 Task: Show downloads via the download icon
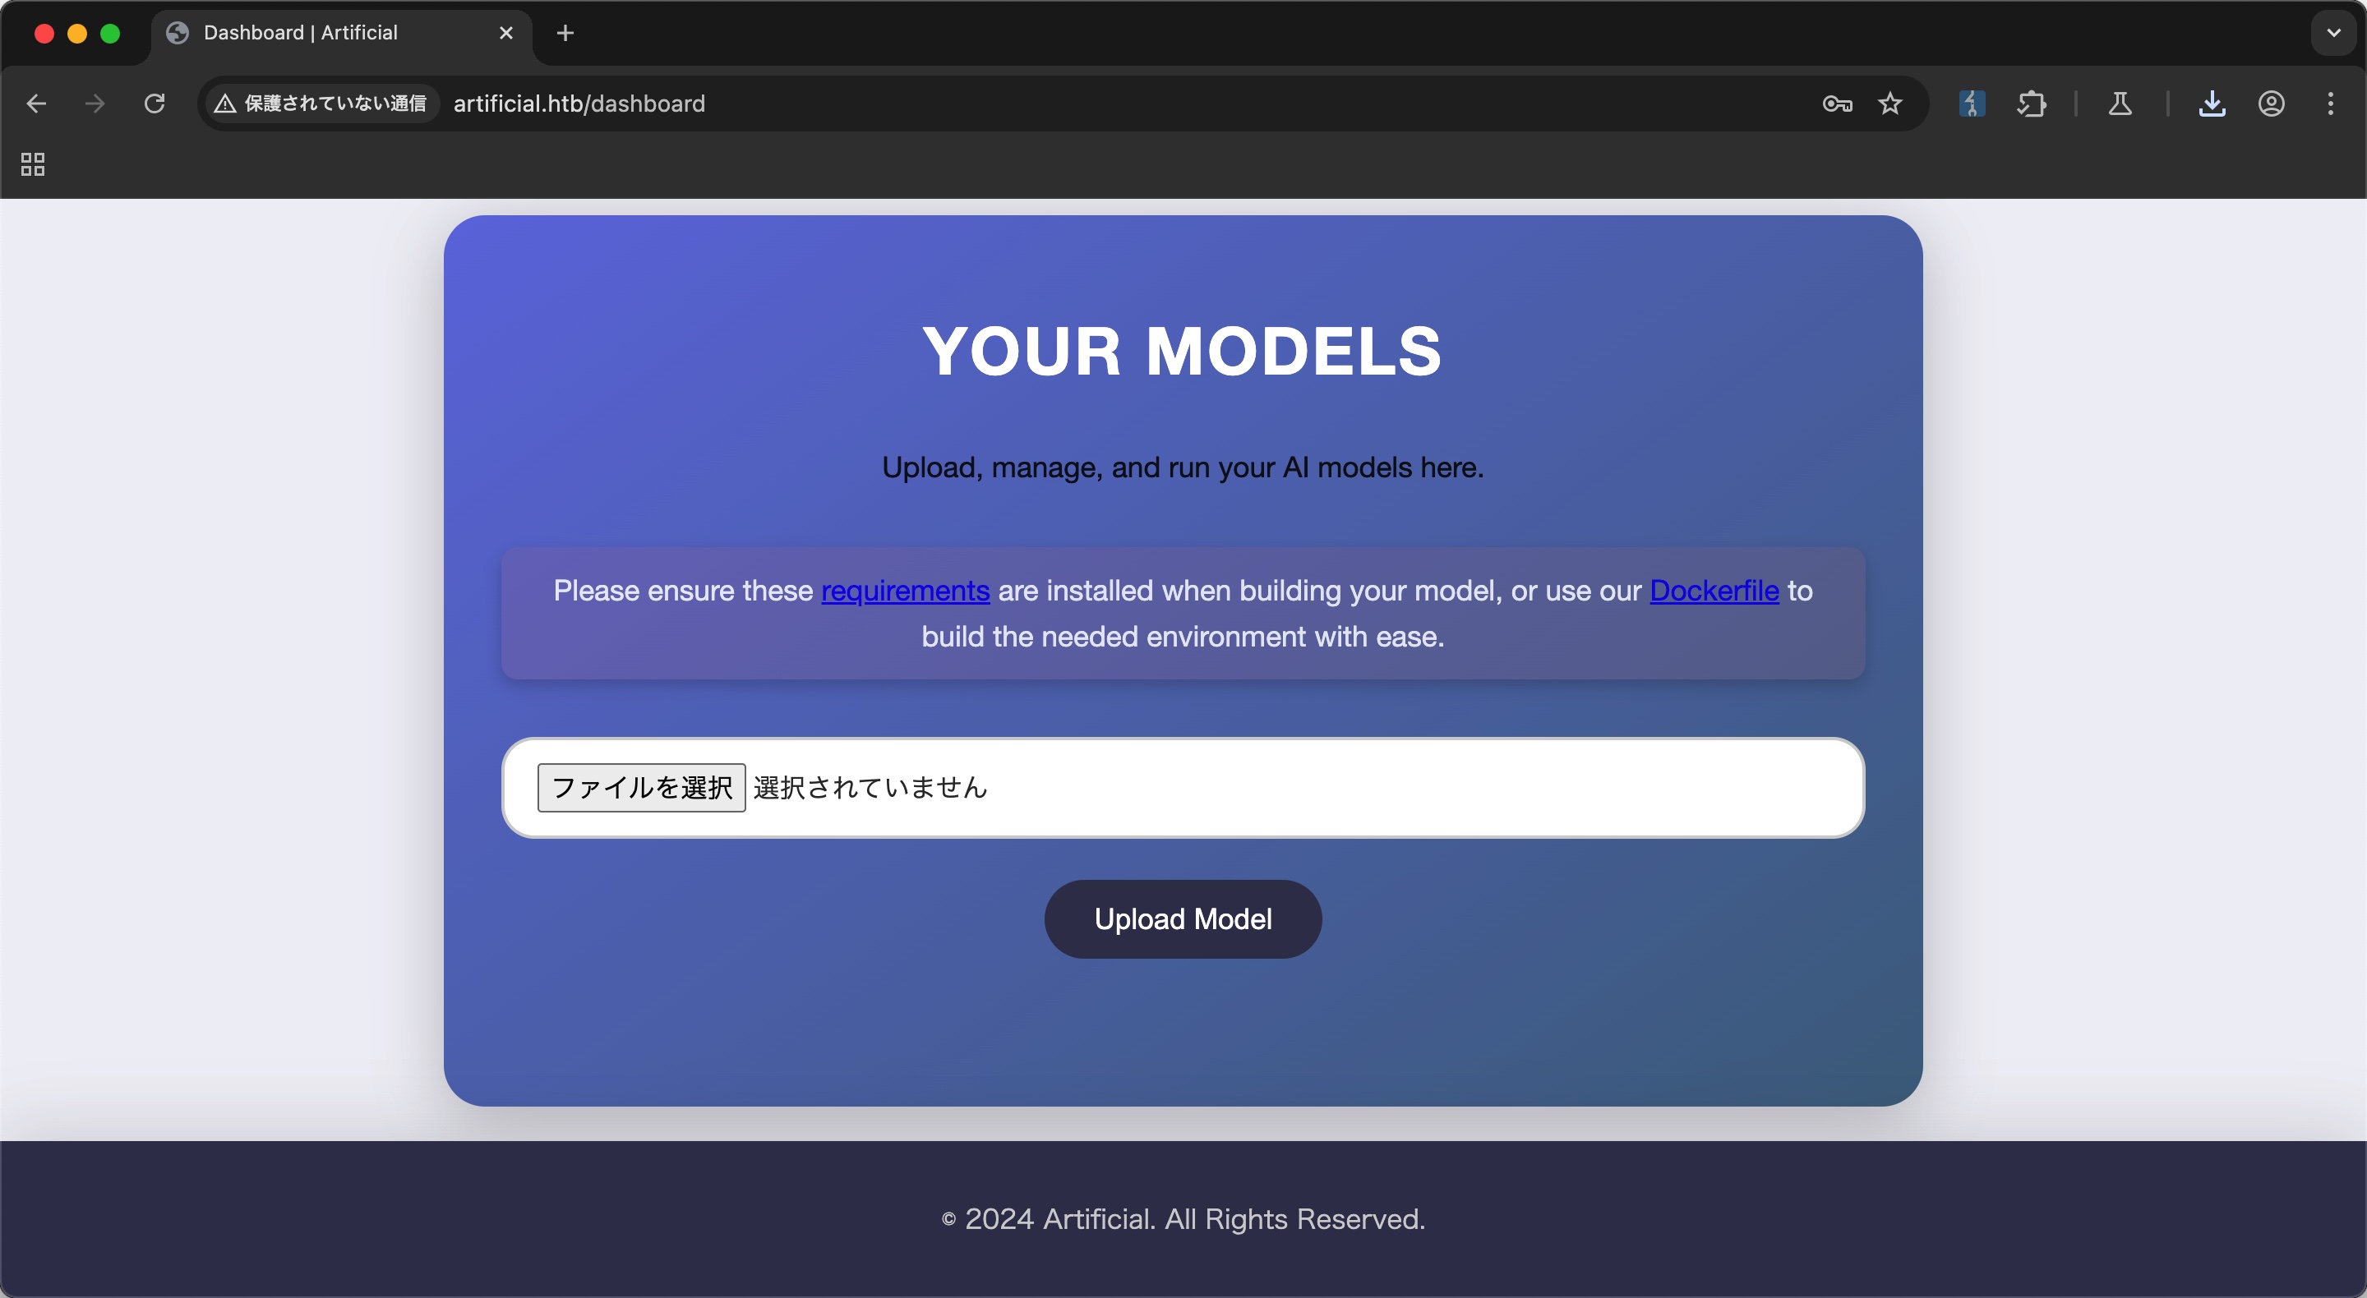click(x=2212, y=104)
